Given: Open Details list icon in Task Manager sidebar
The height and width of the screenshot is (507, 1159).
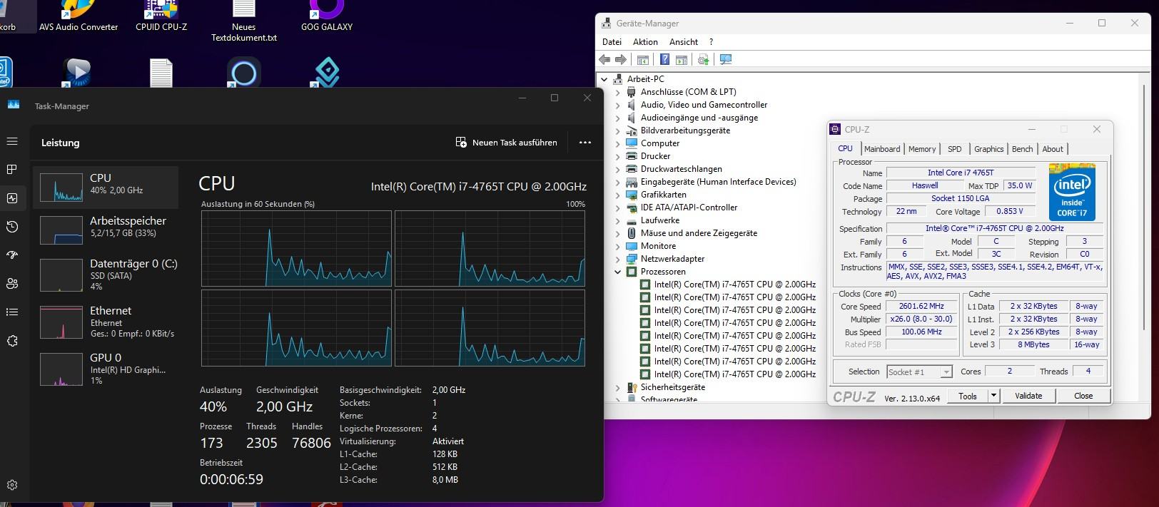Looking at the screenshot, I should (x=12, y=312).
